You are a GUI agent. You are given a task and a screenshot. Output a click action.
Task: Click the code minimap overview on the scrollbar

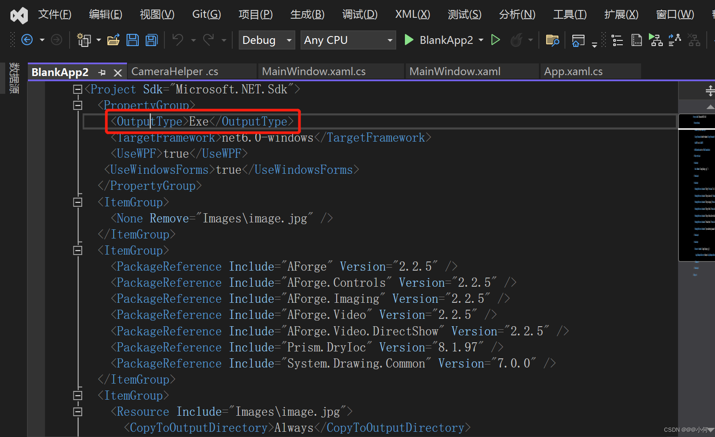point(697,188)
